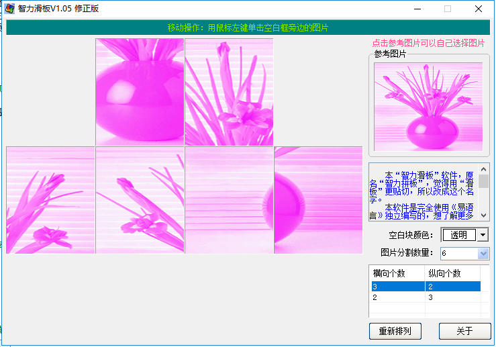This screenshot has width=496, height=347.
Task: Click the 参考图片 reference image to change picture
Action: [x=428, y=106]
